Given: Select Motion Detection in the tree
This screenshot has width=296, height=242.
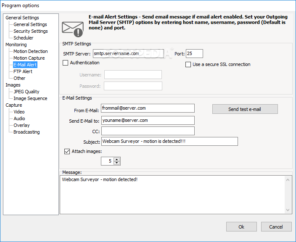Looking at the screenshot, I should click(31, 51).
